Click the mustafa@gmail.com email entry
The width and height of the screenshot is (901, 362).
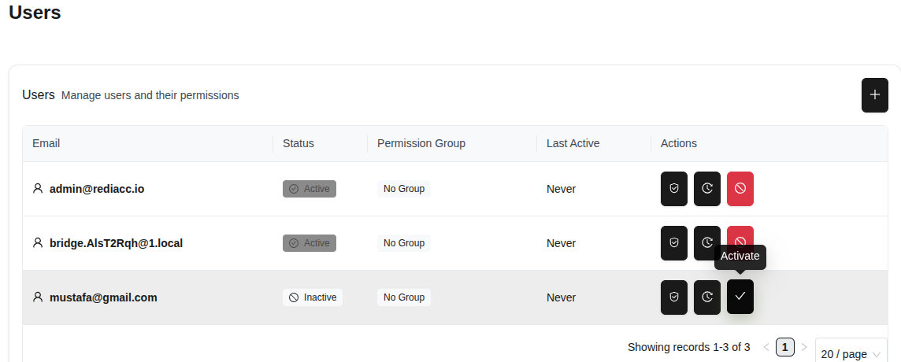point(103,297)
